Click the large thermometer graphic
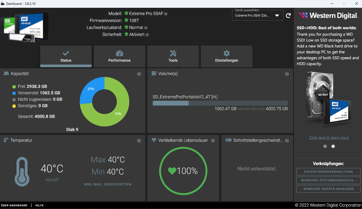The height and width of the screenshot is (209, 362). pos(22,171)
